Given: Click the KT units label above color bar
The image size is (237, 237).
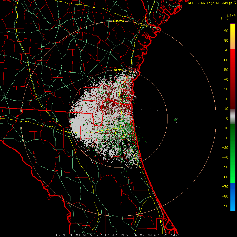Looking at the screenshot, I should pos(225,18).
